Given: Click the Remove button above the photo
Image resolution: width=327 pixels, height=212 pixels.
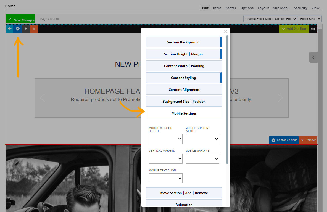Looking at the screenshot, I should tap(308, 140).
